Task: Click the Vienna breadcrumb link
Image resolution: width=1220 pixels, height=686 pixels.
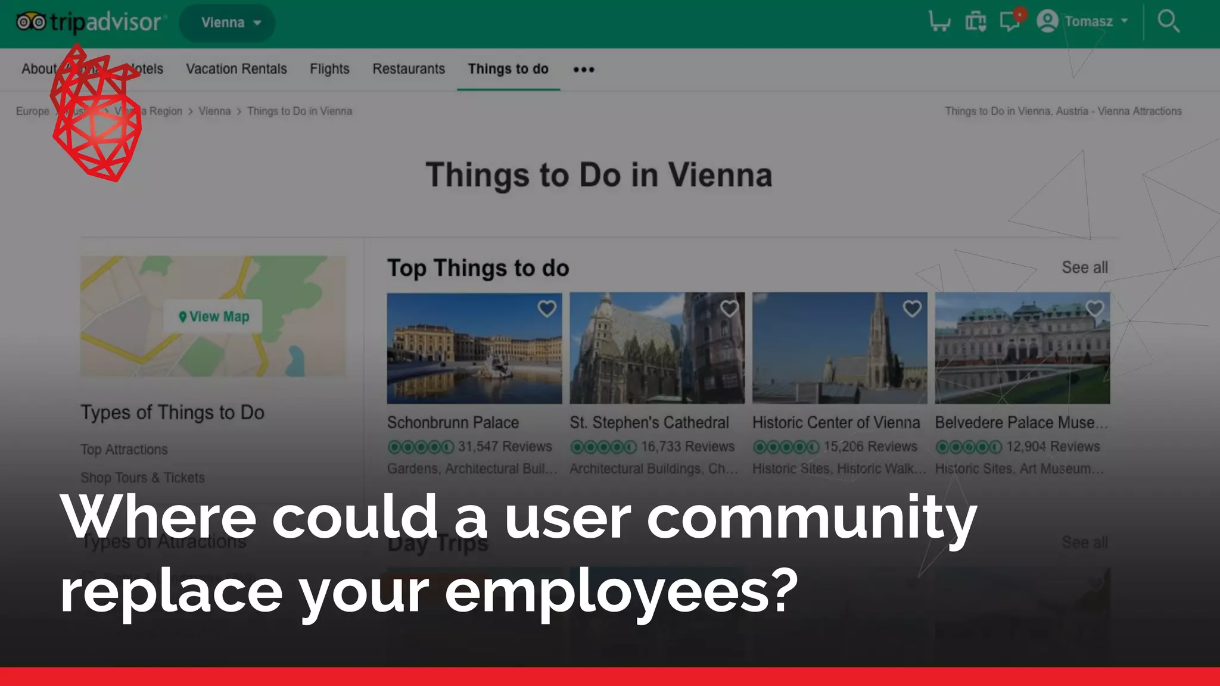Action: pos(214,111)
